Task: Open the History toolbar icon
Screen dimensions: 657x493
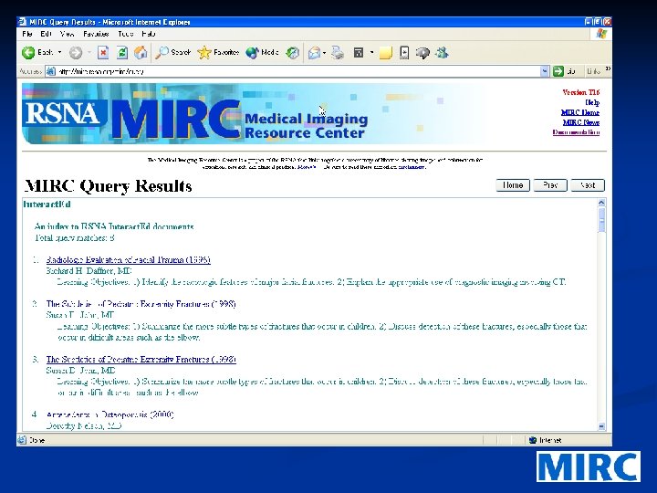Action: 293,52
